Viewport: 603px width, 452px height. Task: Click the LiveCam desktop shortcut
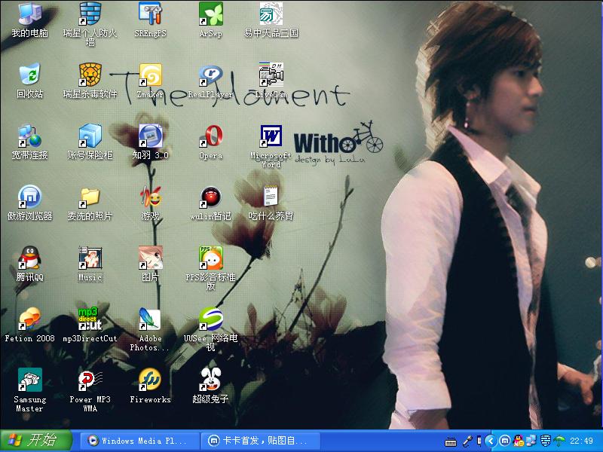271,76
